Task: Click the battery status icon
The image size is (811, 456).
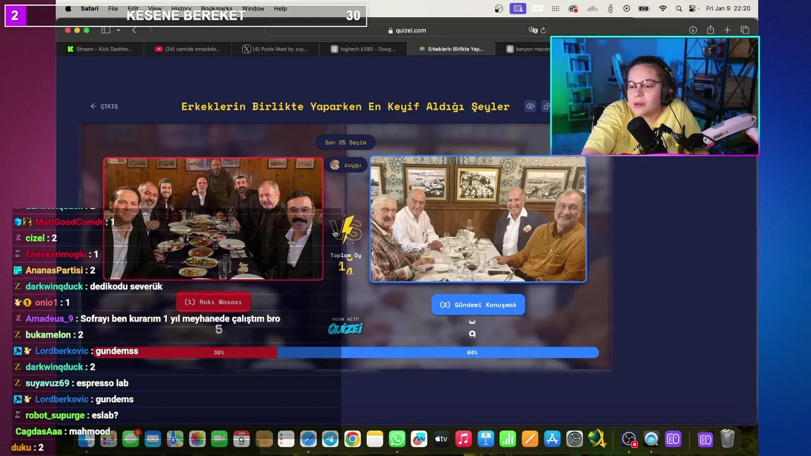Action: coord(644,9)
